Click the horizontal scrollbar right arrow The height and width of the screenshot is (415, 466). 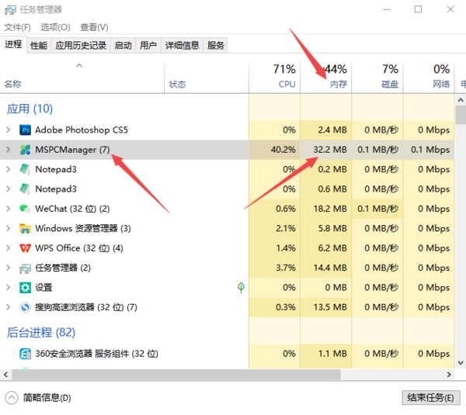tap(449, 375)
